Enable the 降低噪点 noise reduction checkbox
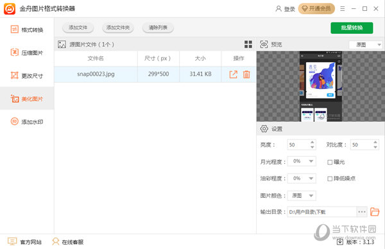Viewport: 385px width, 249px height. point(330,179)
